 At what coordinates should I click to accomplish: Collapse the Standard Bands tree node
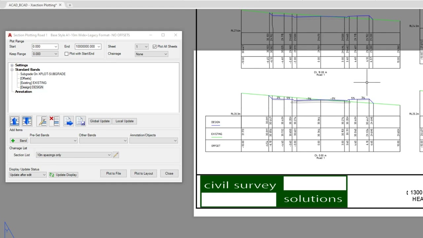pyautogui.click(x=12, y=70)
